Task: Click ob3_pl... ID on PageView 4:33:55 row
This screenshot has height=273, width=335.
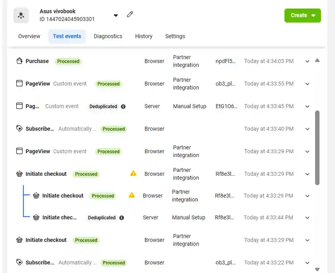Action: [225, 84]
